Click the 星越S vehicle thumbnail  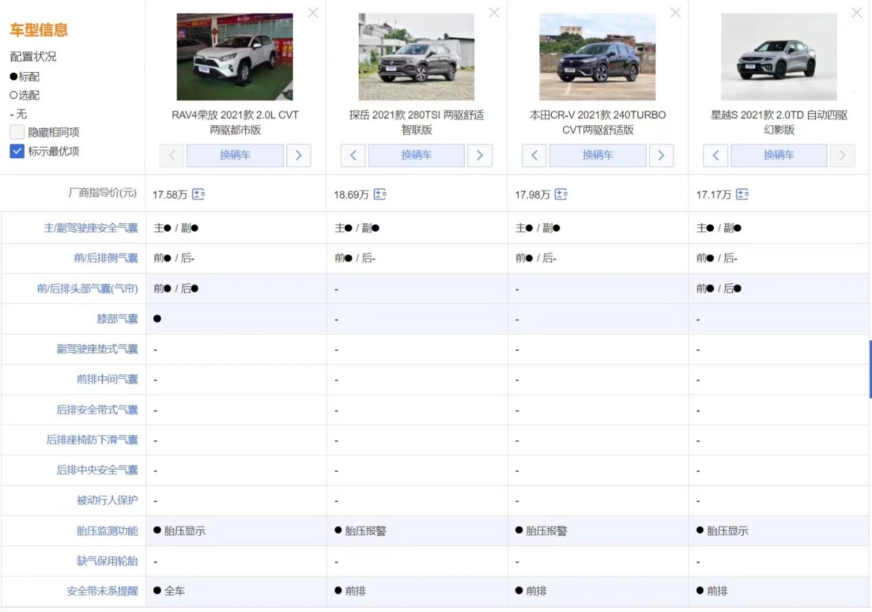tap(779, 56)
